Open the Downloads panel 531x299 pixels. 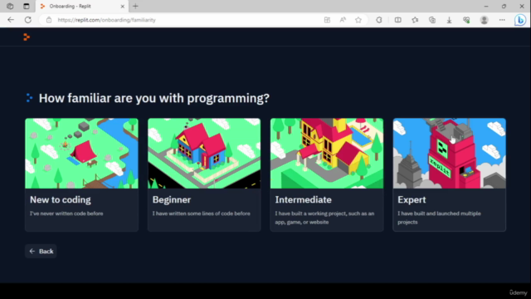(450, 20)
